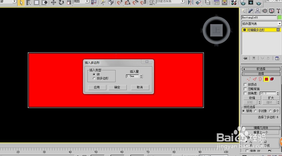Click Quick Render teapot icon
The image size is (282, 156).
point(258,3)
